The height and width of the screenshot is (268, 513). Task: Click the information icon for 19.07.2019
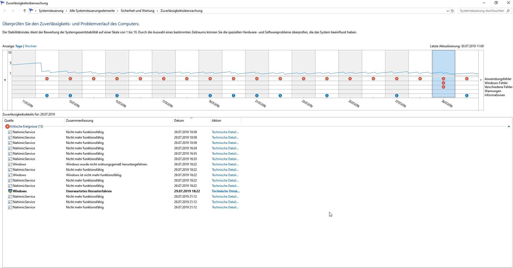(210, 96)
